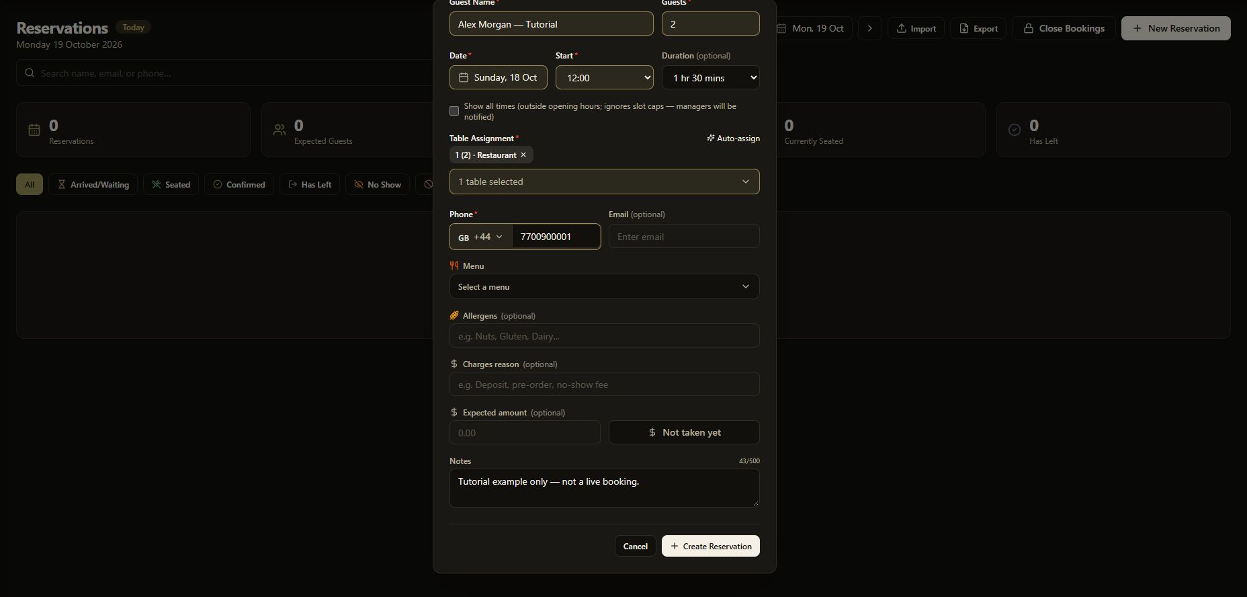The height and width of the screenshot is (597, 1247).
Task: Click the hourglass icon on Arrived/Waiting
Action: point(61,184)
